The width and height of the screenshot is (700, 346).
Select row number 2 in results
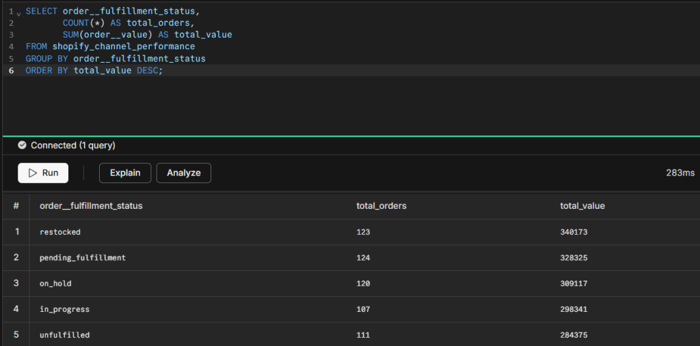click(x=16, y=257)
